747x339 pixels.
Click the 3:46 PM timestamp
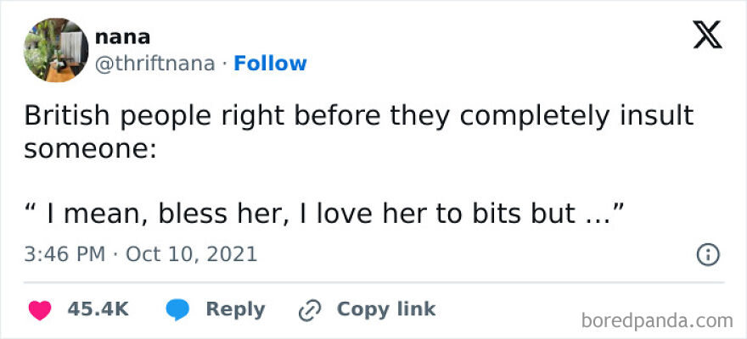pos(66,254)
